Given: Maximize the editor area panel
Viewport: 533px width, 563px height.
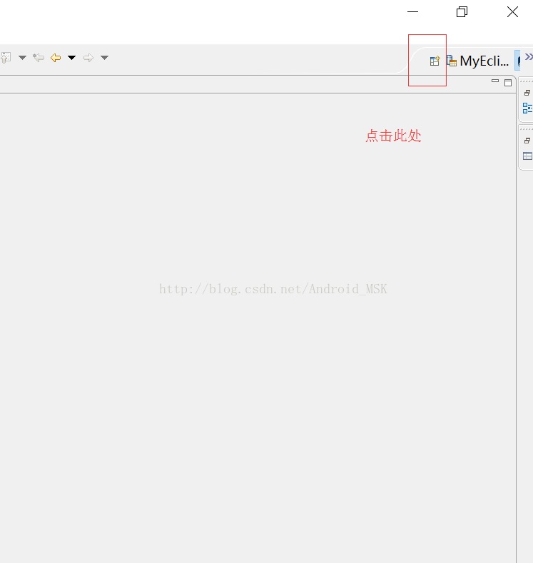Looking at the screenshot, I should (x=508, y=83).
